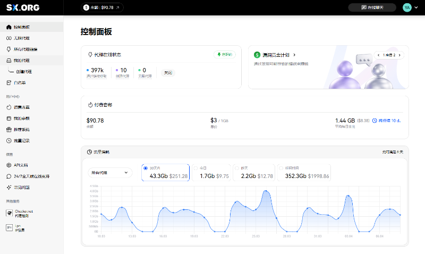
Task: Click the green dollar bounty program icon
Action: tap(257, 55)
